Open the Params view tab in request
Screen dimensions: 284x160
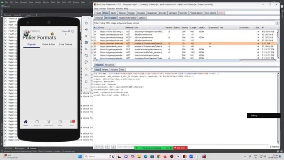[105, 70]
